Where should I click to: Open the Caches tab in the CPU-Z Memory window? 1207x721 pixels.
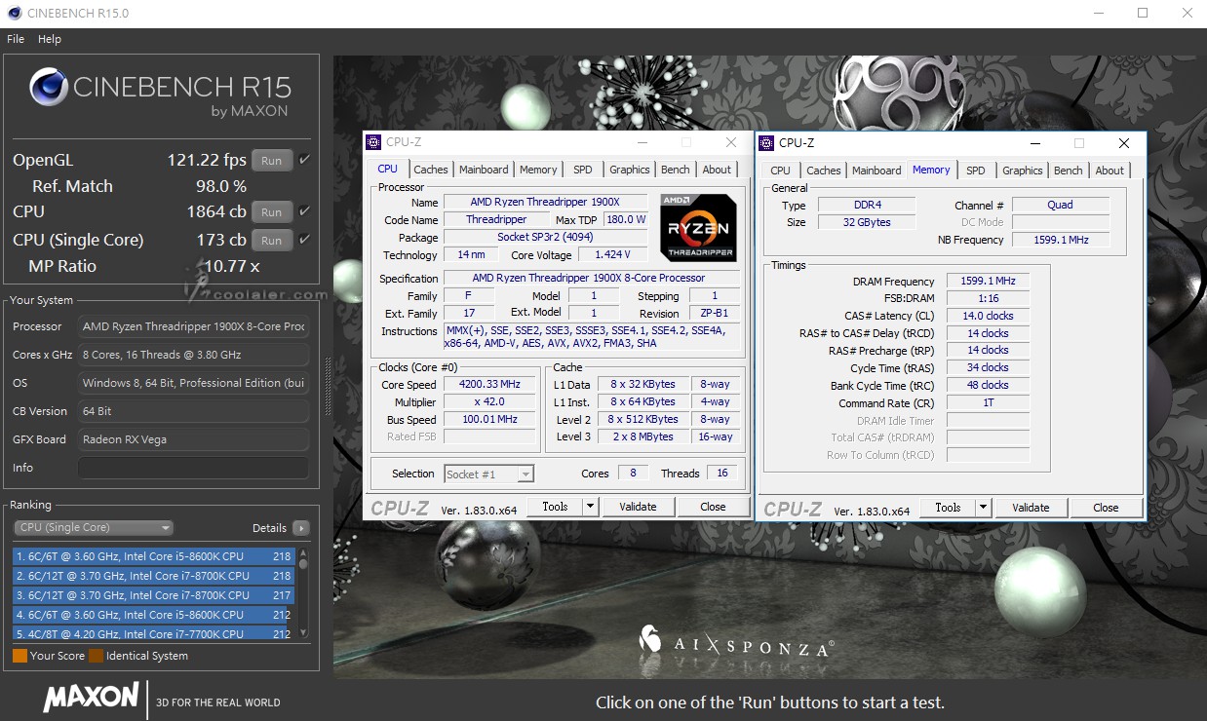pyautogui.click(x=824, y=171)
